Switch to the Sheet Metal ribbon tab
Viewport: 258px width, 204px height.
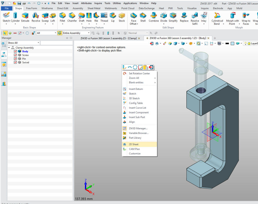(94, 8)
